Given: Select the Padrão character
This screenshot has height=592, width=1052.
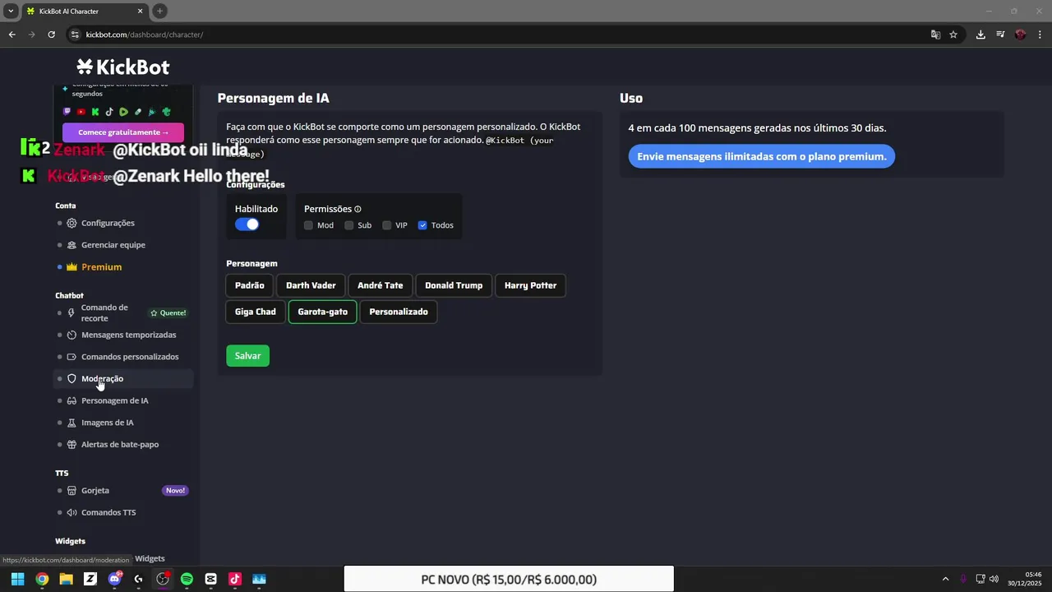Looking at the screenshot, I should point(250,285).
